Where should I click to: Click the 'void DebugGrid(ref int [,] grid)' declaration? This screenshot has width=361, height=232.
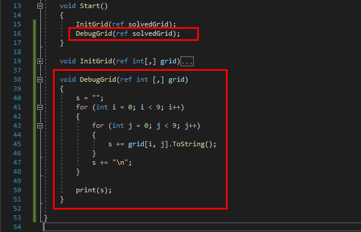pos(124,80)
